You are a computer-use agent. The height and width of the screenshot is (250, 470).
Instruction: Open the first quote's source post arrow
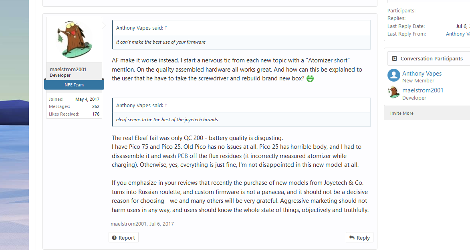click(166, 28)
